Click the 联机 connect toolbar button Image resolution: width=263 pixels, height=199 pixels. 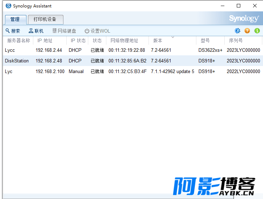36,31
